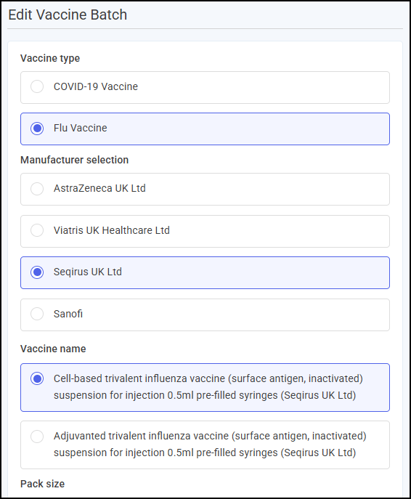Click the 'Seqirus UK Ltd' manufacturer label
Screen dimensions: 411x499
(87, 272)
